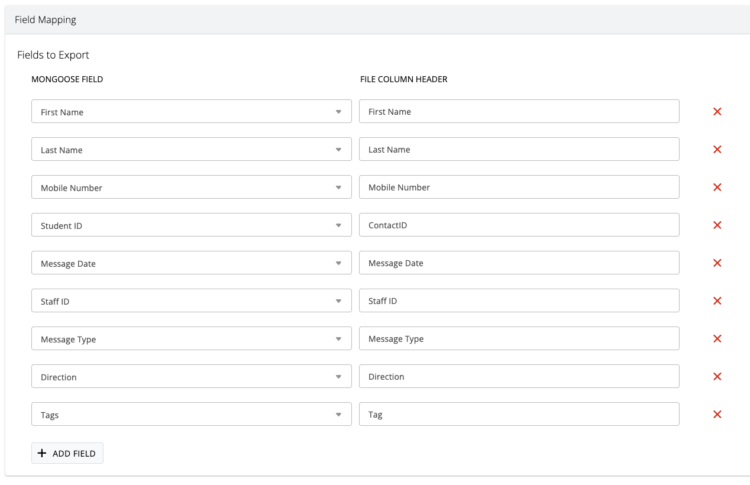Select the Staff ID column header field
The image size is (750, 485).
[519, 301]
